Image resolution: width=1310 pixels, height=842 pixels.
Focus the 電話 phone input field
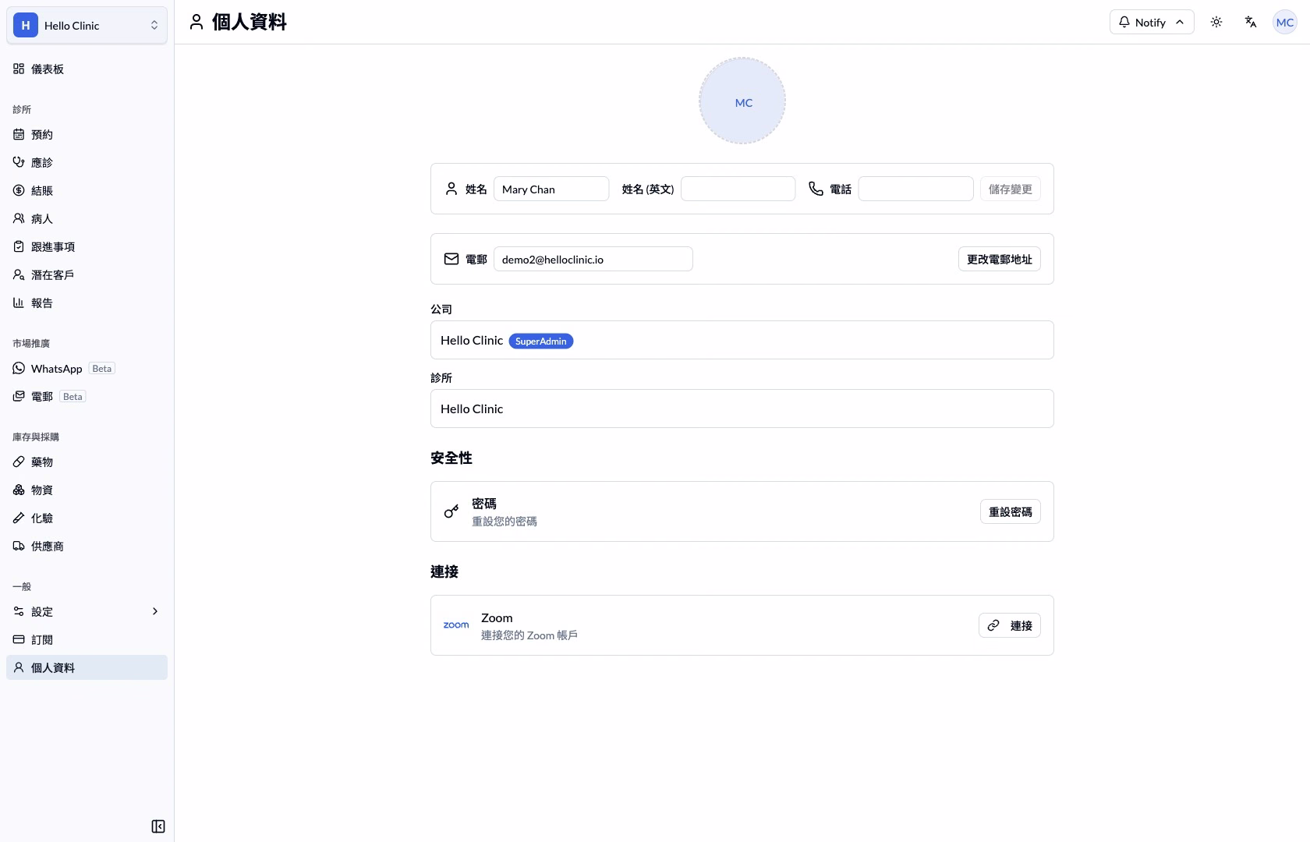coord(915,189)
